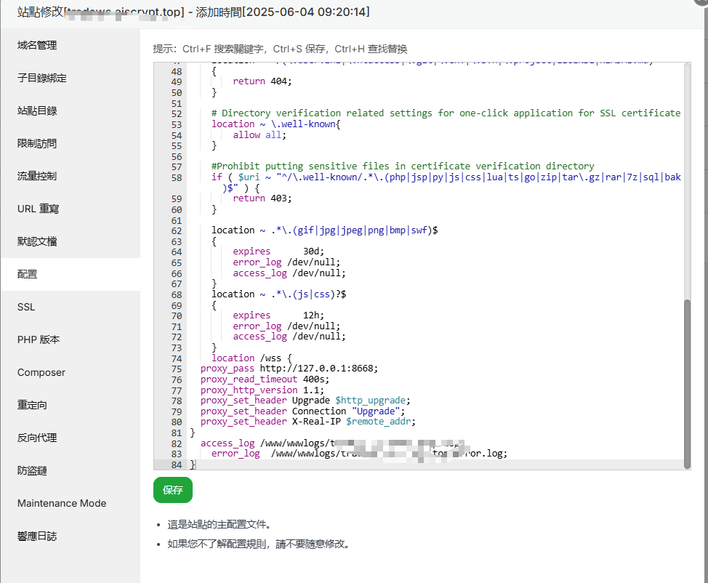Open 限制訪問 settings
Screen dimensions: 708x583
(37, 143)
